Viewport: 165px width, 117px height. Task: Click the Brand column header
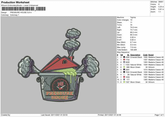tap(151, 55)
